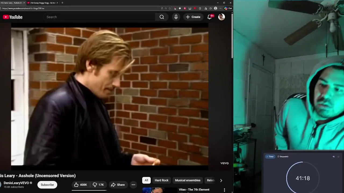This screenshot has width=344, height=193.
Task: Click the browser address bar URL
Action: 23,8
